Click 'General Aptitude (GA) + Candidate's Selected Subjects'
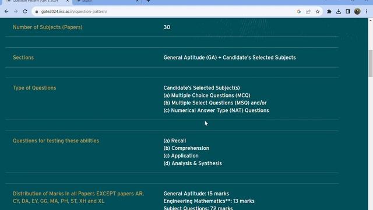Screen dimensions: 373x210 230,57
